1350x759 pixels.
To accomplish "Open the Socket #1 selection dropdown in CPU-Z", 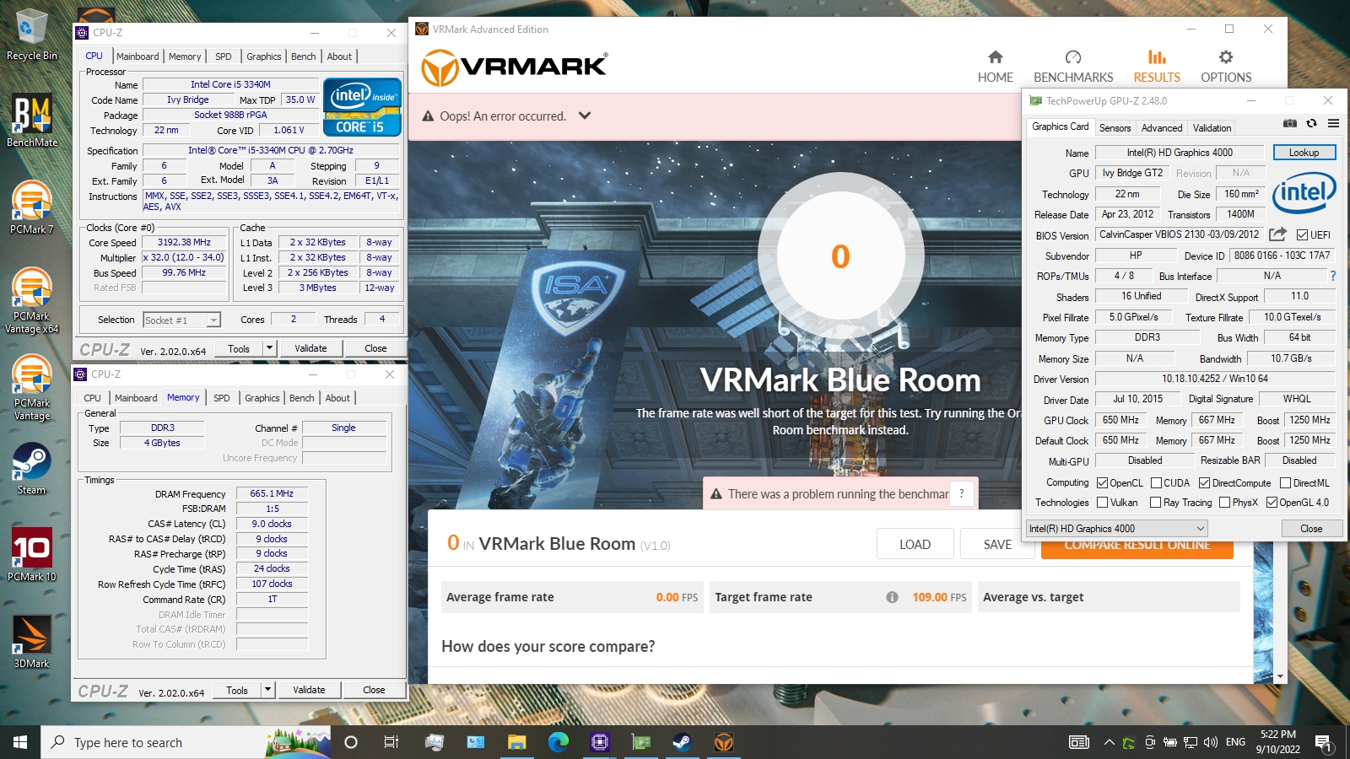I will click(181, 320).
